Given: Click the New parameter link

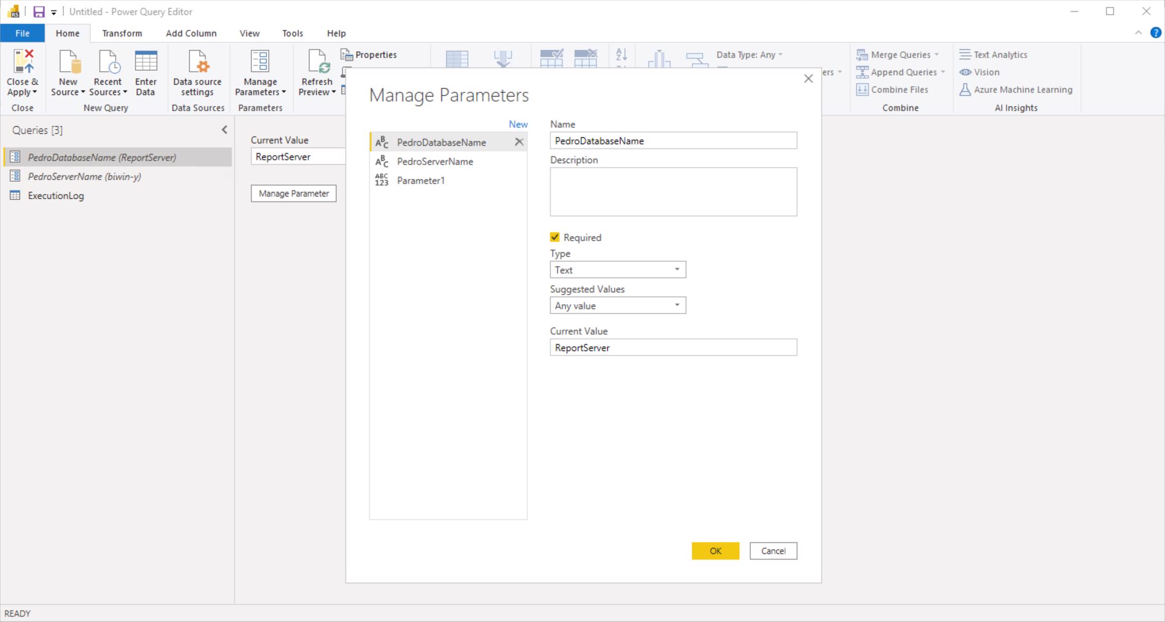Looking at the screenshot, I should click(x=518, y=124).
